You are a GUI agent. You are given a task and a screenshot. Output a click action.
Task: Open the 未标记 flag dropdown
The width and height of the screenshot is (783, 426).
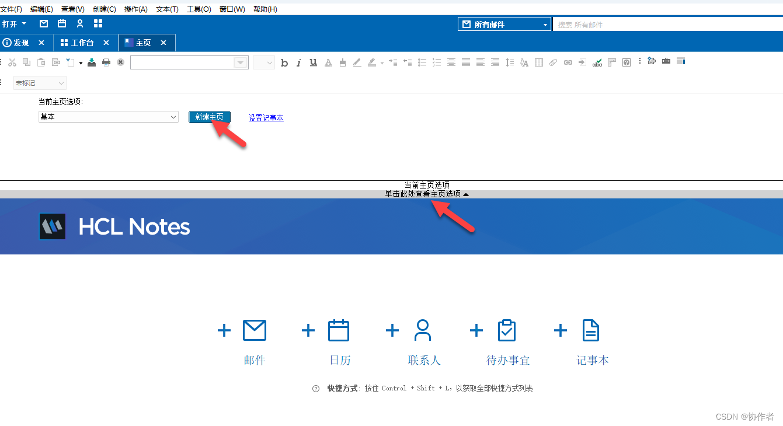[40, 83]
